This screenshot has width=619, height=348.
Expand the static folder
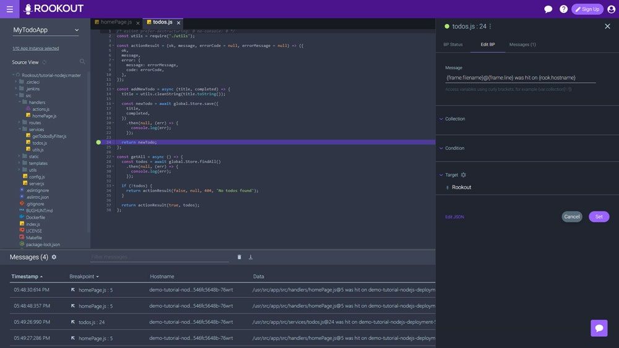click(x=19, y=156)
